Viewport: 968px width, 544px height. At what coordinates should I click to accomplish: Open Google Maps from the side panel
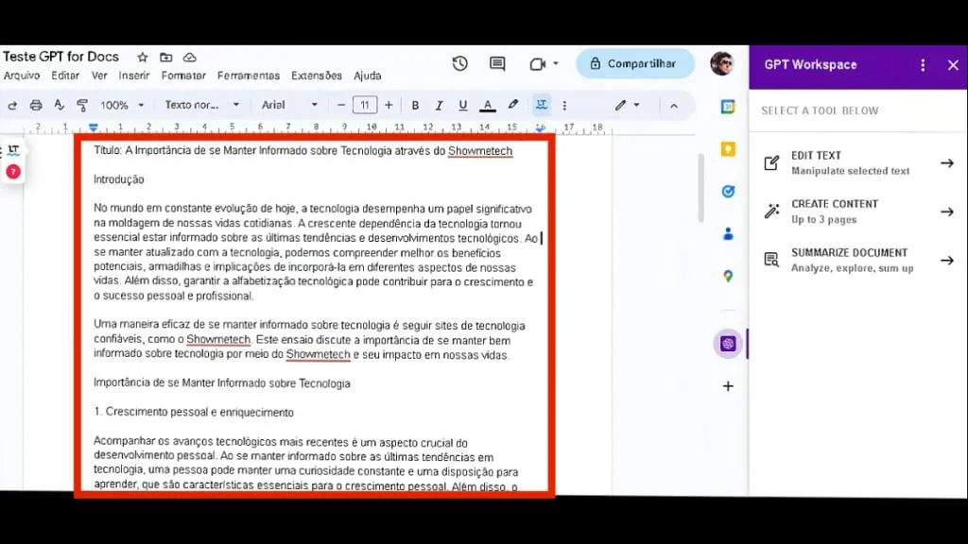pyautogui.click(x=728, y=277)
